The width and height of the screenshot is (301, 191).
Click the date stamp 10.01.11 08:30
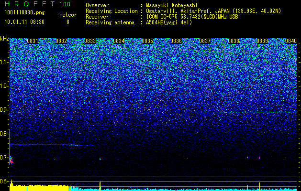pos(24,22)
